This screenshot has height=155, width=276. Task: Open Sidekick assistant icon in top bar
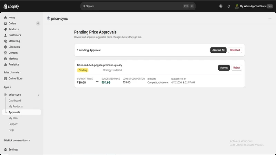pos(221,6)
